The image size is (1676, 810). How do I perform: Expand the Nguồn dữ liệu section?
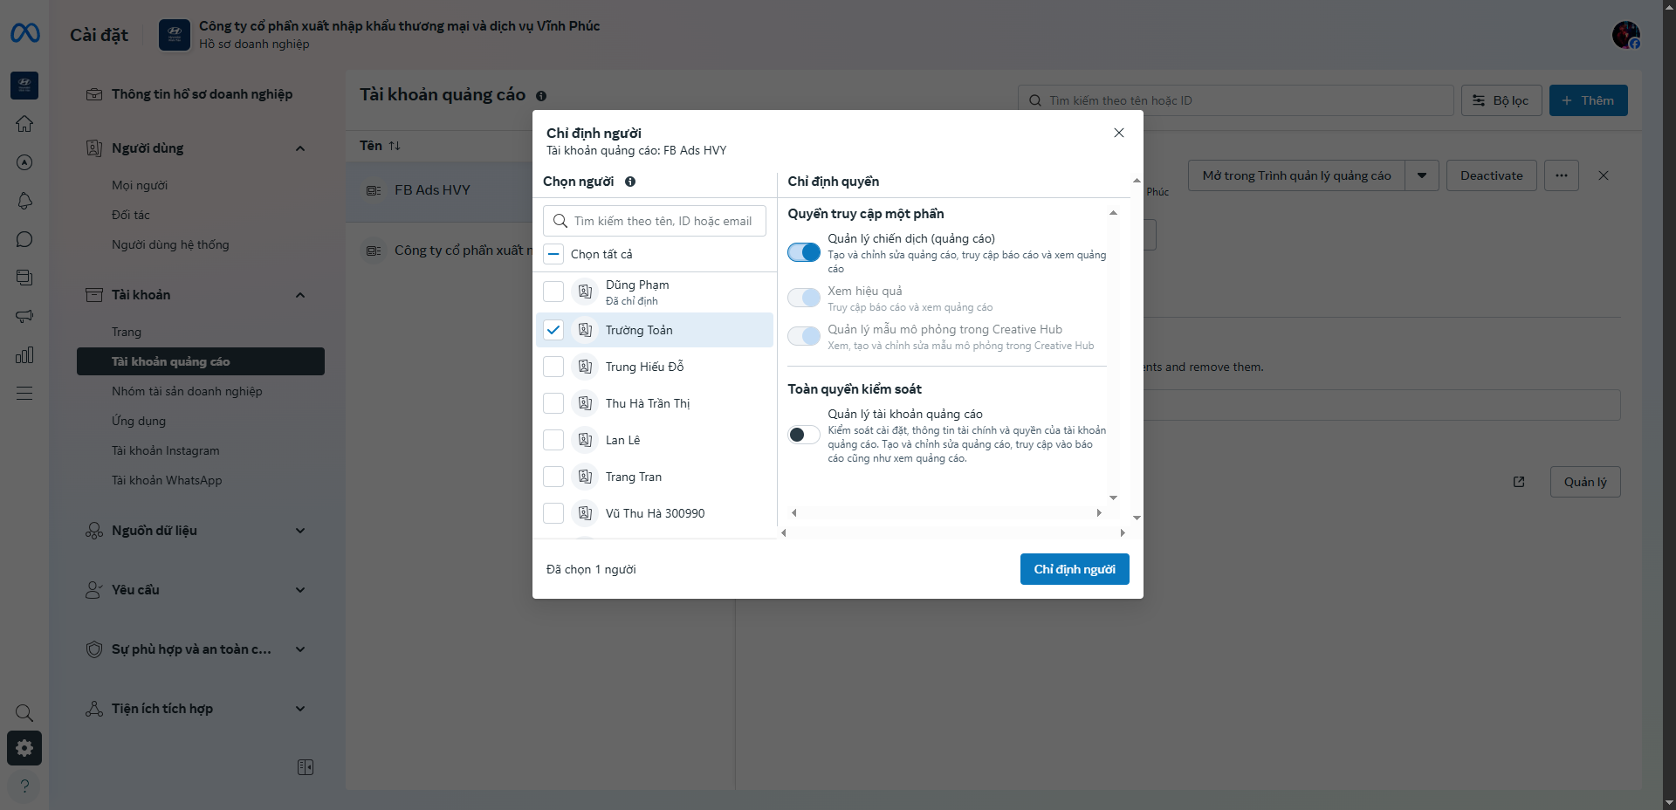click(x=300, y=531)
